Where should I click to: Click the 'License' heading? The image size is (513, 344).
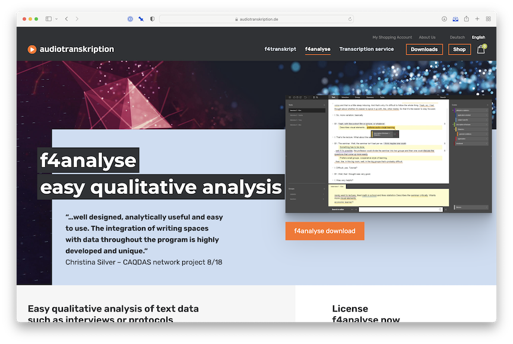pos(350,309)
